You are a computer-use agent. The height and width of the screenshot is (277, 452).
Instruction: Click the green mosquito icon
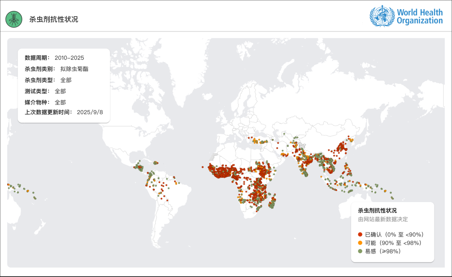coord(14,19)
